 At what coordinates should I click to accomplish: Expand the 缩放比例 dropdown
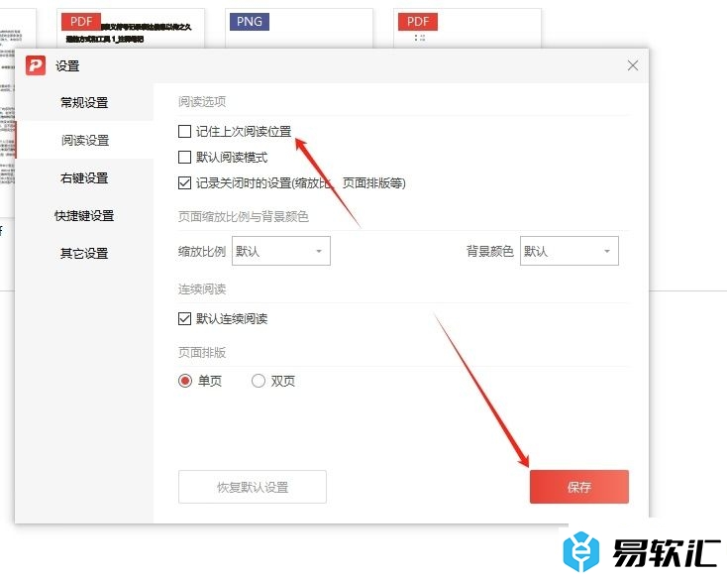click(x=281, y=252)
